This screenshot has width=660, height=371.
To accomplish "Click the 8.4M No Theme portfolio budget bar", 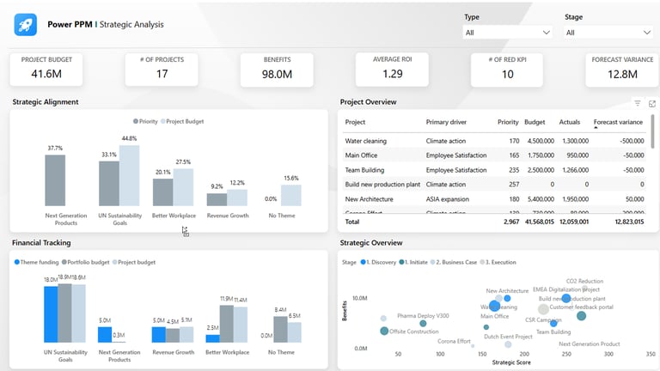I will pos(280,329).
